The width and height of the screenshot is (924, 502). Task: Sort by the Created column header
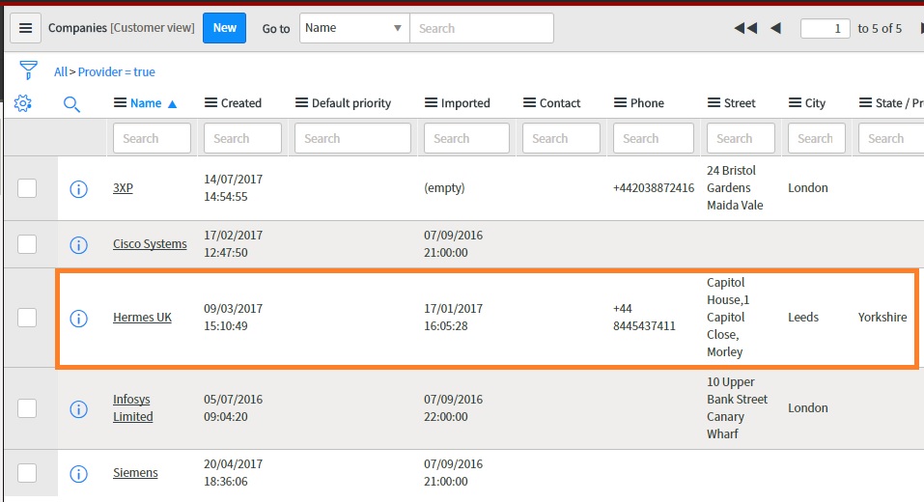[x=241, y=103]
